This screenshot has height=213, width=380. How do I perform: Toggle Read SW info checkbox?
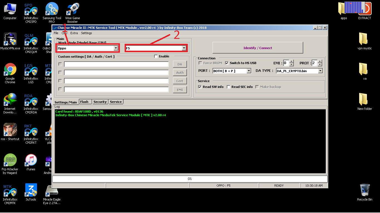tap(200, 87)
